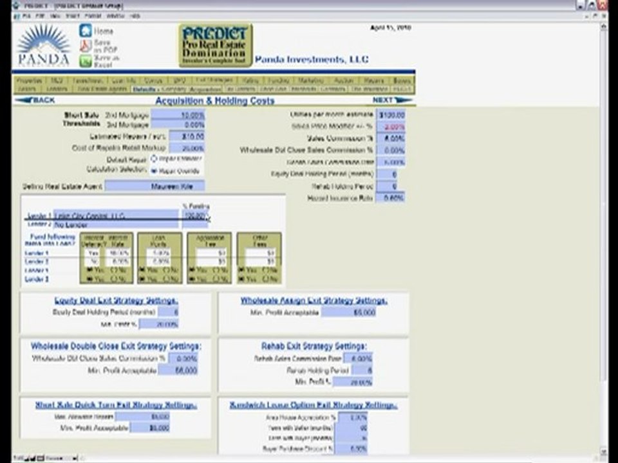
Task: Click the Lender 1 % Funding field
Action: coord(196,215)
